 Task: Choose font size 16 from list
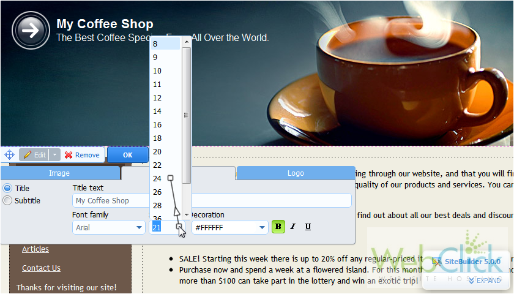165,124
